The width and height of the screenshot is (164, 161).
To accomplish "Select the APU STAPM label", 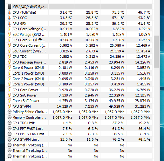I will pyautogui.click(x=22, y=106).
